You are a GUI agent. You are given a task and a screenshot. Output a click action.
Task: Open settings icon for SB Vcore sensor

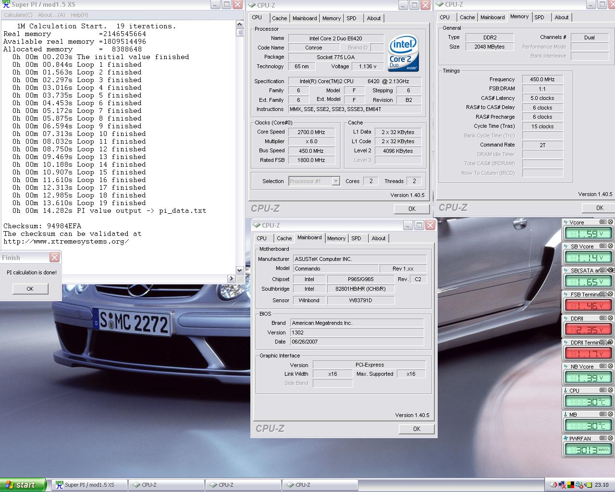click(x=603, y=246)
